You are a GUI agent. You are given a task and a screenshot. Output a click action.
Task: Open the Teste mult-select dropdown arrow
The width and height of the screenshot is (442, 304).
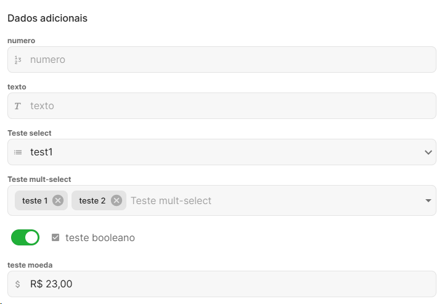tap(428, 200)
